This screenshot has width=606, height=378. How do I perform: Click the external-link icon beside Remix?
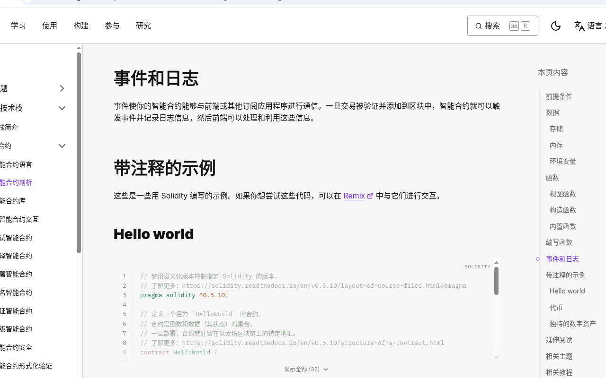[x=370, y=196]
